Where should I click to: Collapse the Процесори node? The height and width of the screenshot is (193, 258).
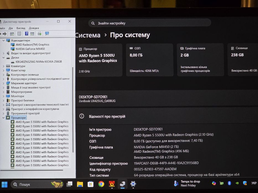3,118
